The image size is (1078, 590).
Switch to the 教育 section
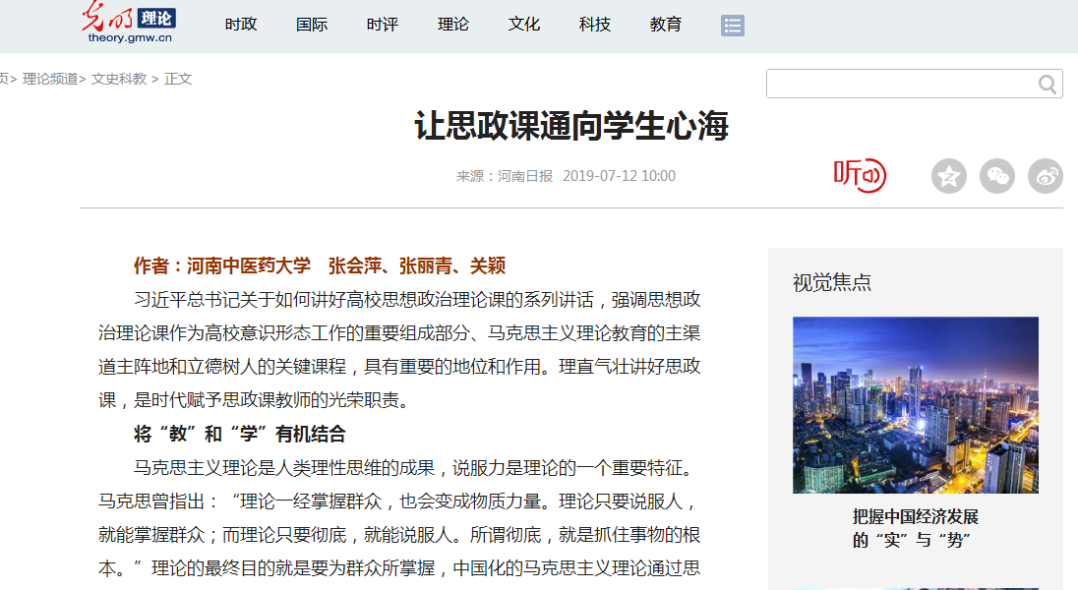(666, 25)
